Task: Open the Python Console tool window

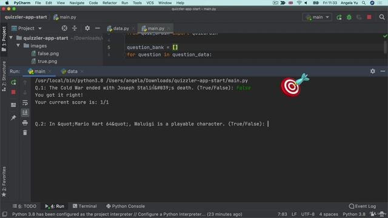Action: pos(125,206)
